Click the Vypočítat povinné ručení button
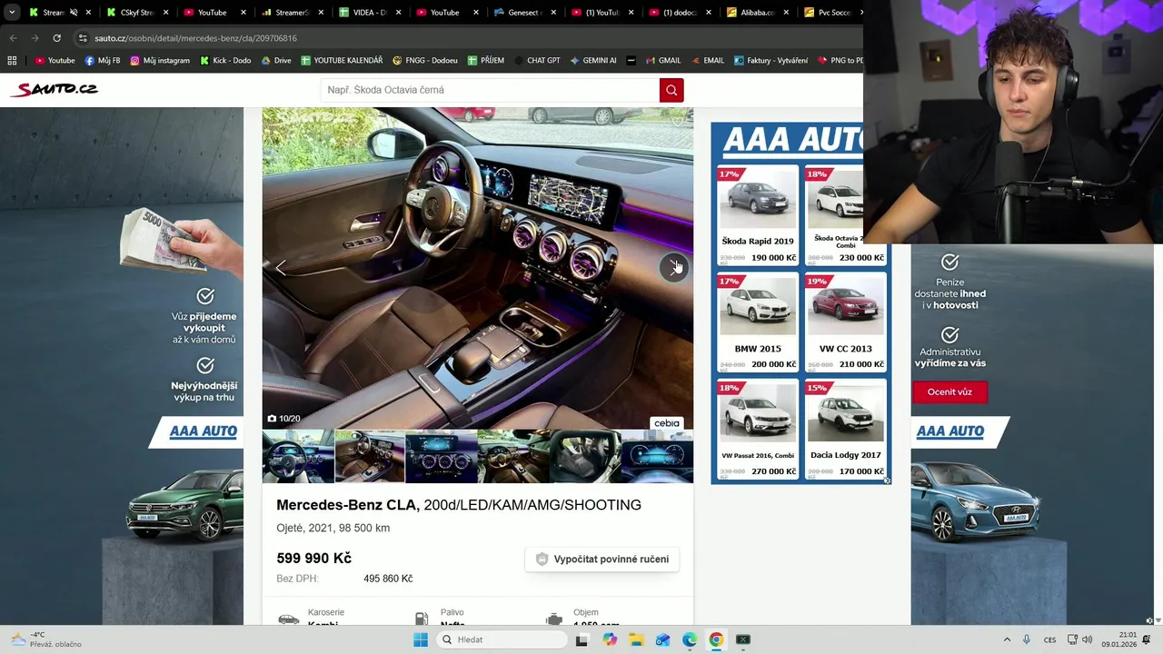Image resolution: width=1163 pixels, height=654 pixels. pyautogui.click(x=602, y=560)
